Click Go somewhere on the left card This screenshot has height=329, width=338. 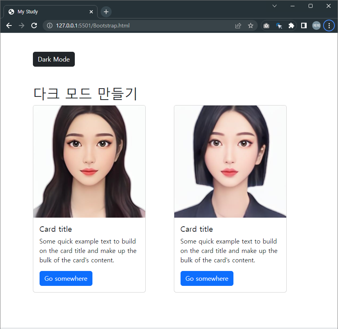click(x=66, y=278)
